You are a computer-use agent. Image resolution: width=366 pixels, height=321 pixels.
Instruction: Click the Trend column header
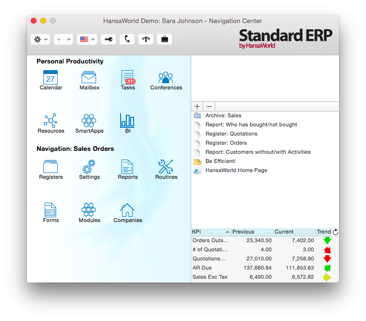(x=324, y=232)
